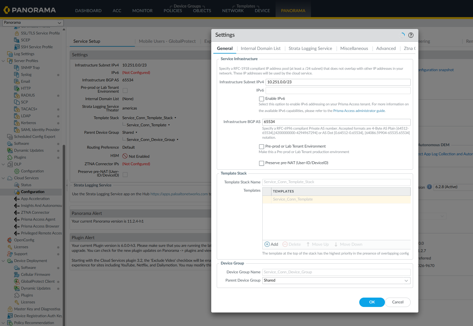Open Prisma Access Browser in sidebar
This screenshot has height=326, width=473.
coord(40,226)
